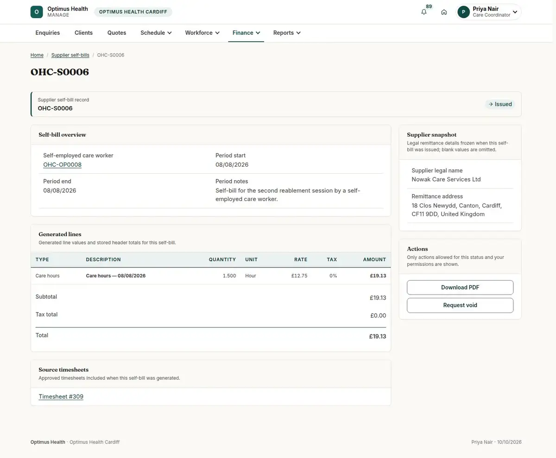Image resolution: width=556 pixels, height=458 pixels.
Task: Click the Total amount £19.13
Action: (x=378, y=337)
